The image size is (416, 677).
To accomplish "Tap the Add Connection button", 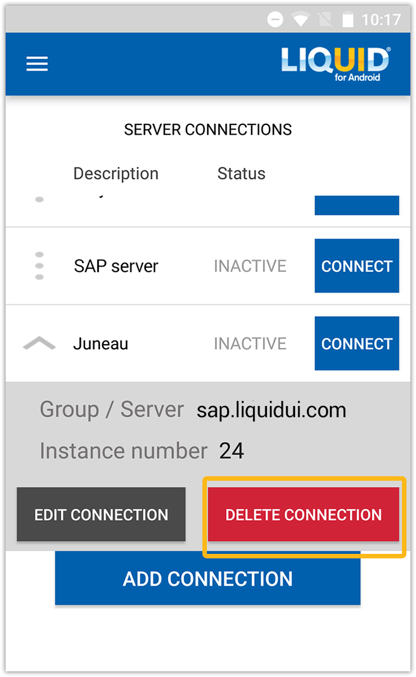I will point(207,579).
